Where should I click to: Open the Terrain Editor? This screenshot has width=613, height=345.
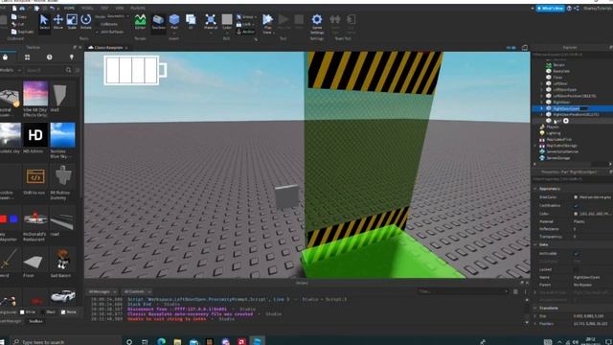140,22
